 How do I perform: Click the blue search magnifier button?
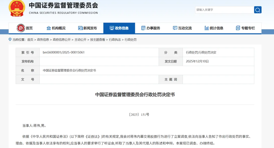(x=258, y=10)
